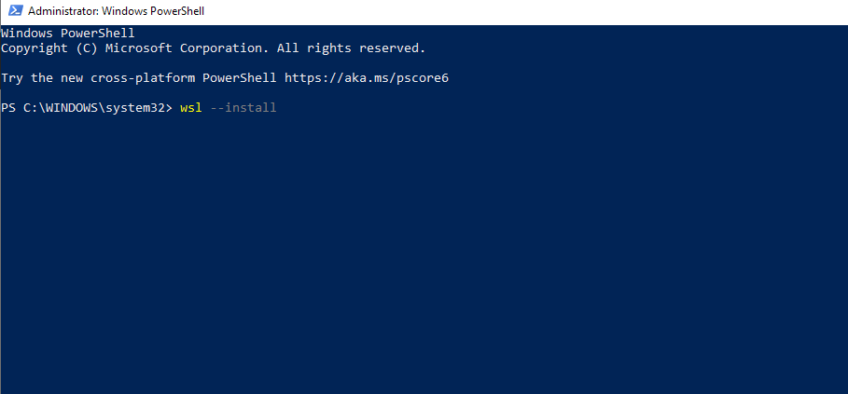Image resolution: width=848 pixels, height=394 pixels.
Task: Click the word 'Try' in the console
Action: (x=12, y=78)
